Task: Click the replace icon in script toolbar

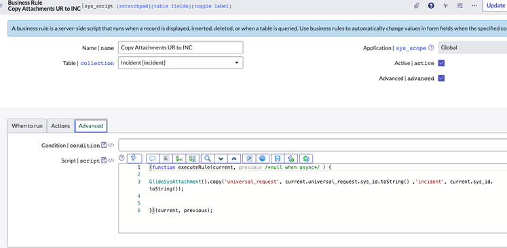Action: [179, 159]
